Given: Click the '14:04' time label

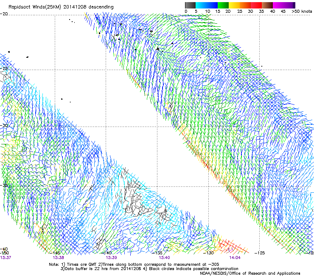Looking at the screenshot, I should click(235, 258).
